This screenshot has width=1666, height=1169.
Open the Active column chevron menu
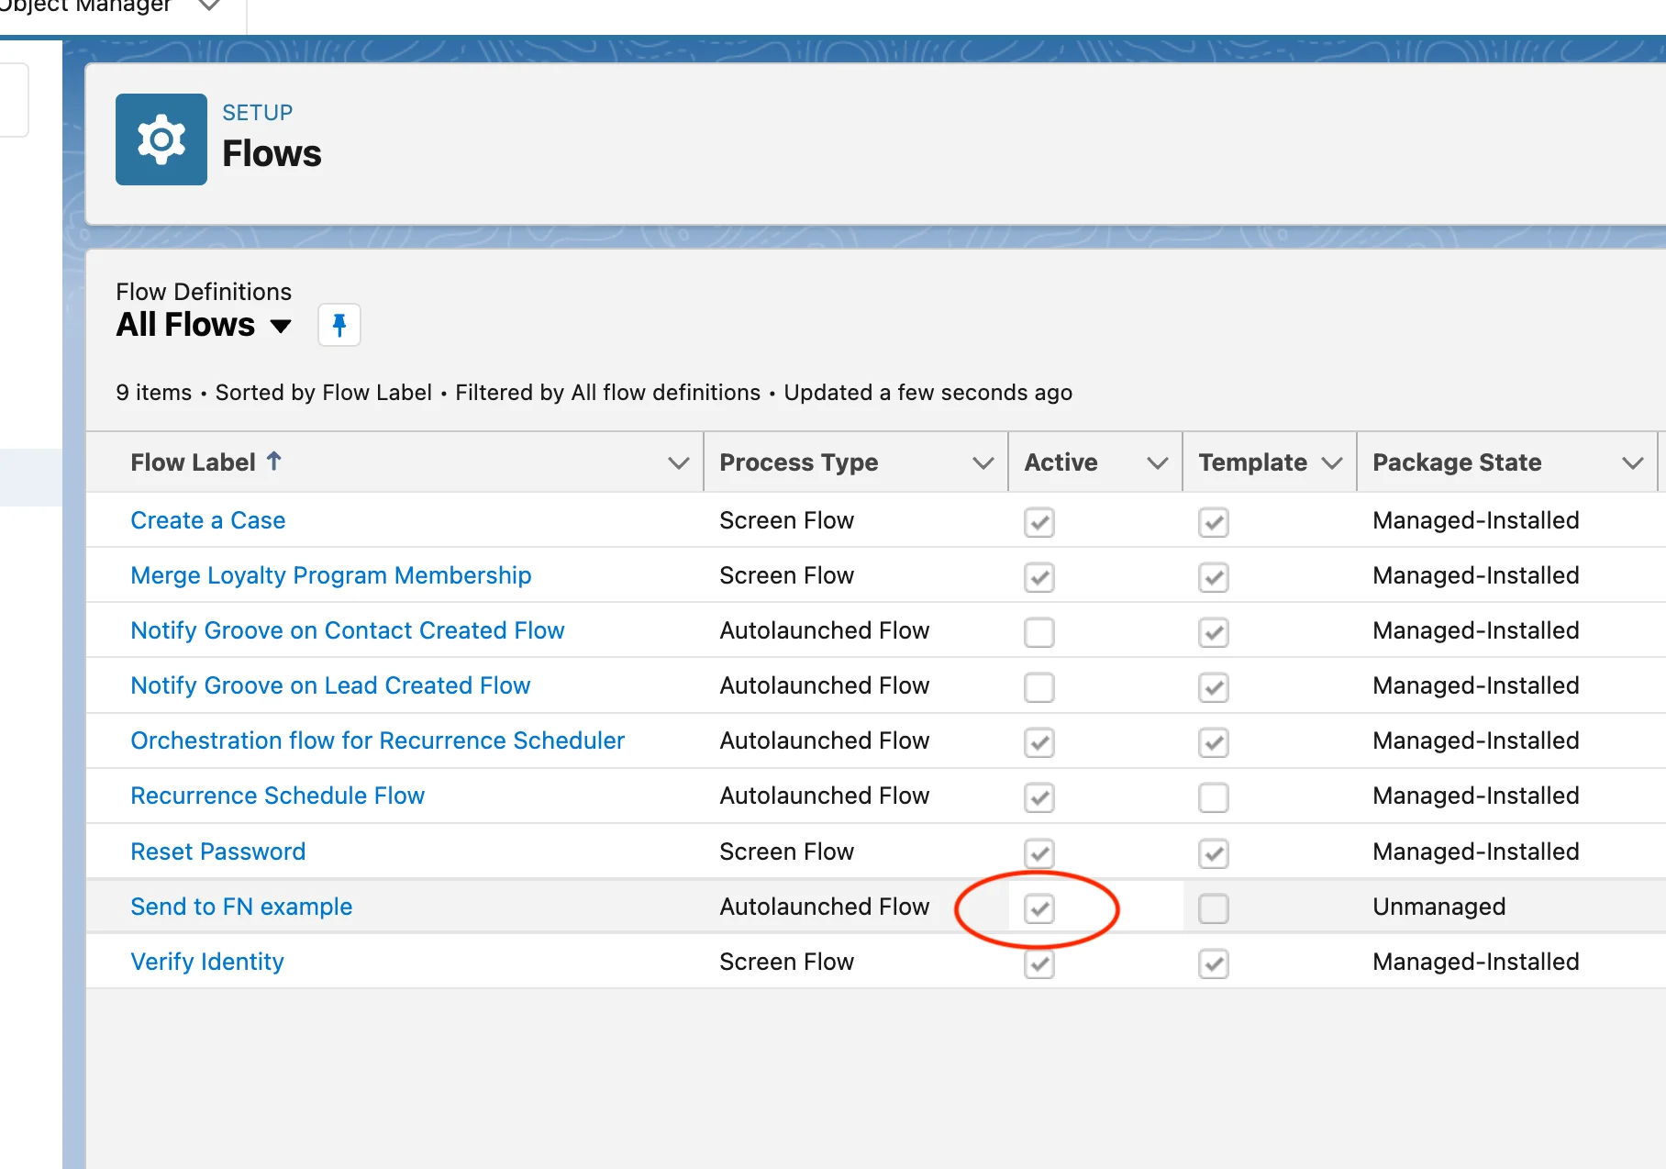[1157, 462]
